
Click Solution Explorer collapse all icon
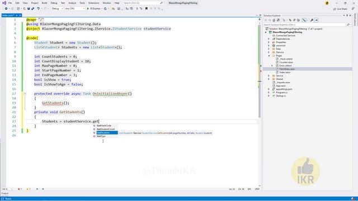tap(294, 20)
